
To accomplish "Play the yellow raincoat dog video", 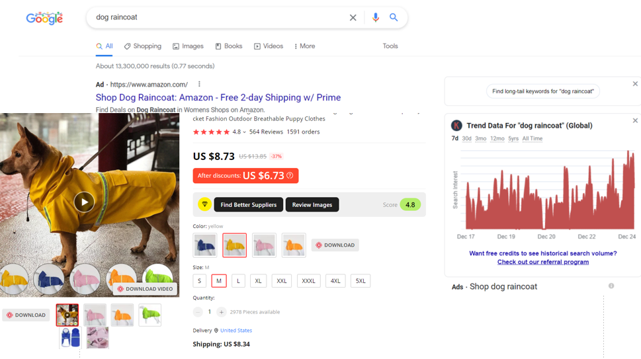I will click(84, 202).
